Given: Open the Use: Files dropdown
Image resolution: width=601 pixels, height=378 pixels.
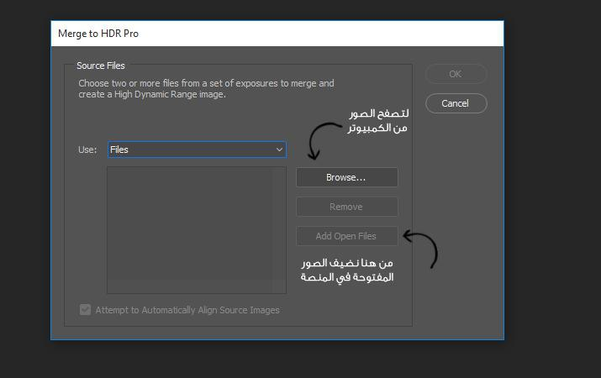Looking at the screenshot, I should click(x=197, y=150).
